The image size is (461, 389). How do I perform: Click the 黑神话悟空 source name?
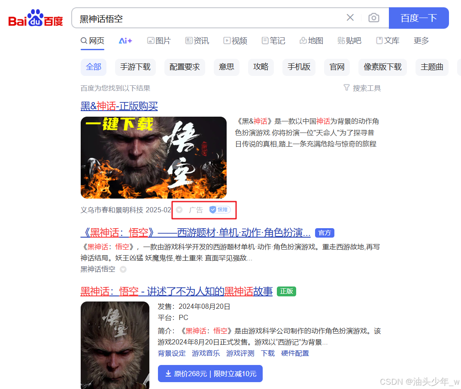pos(98,269)
